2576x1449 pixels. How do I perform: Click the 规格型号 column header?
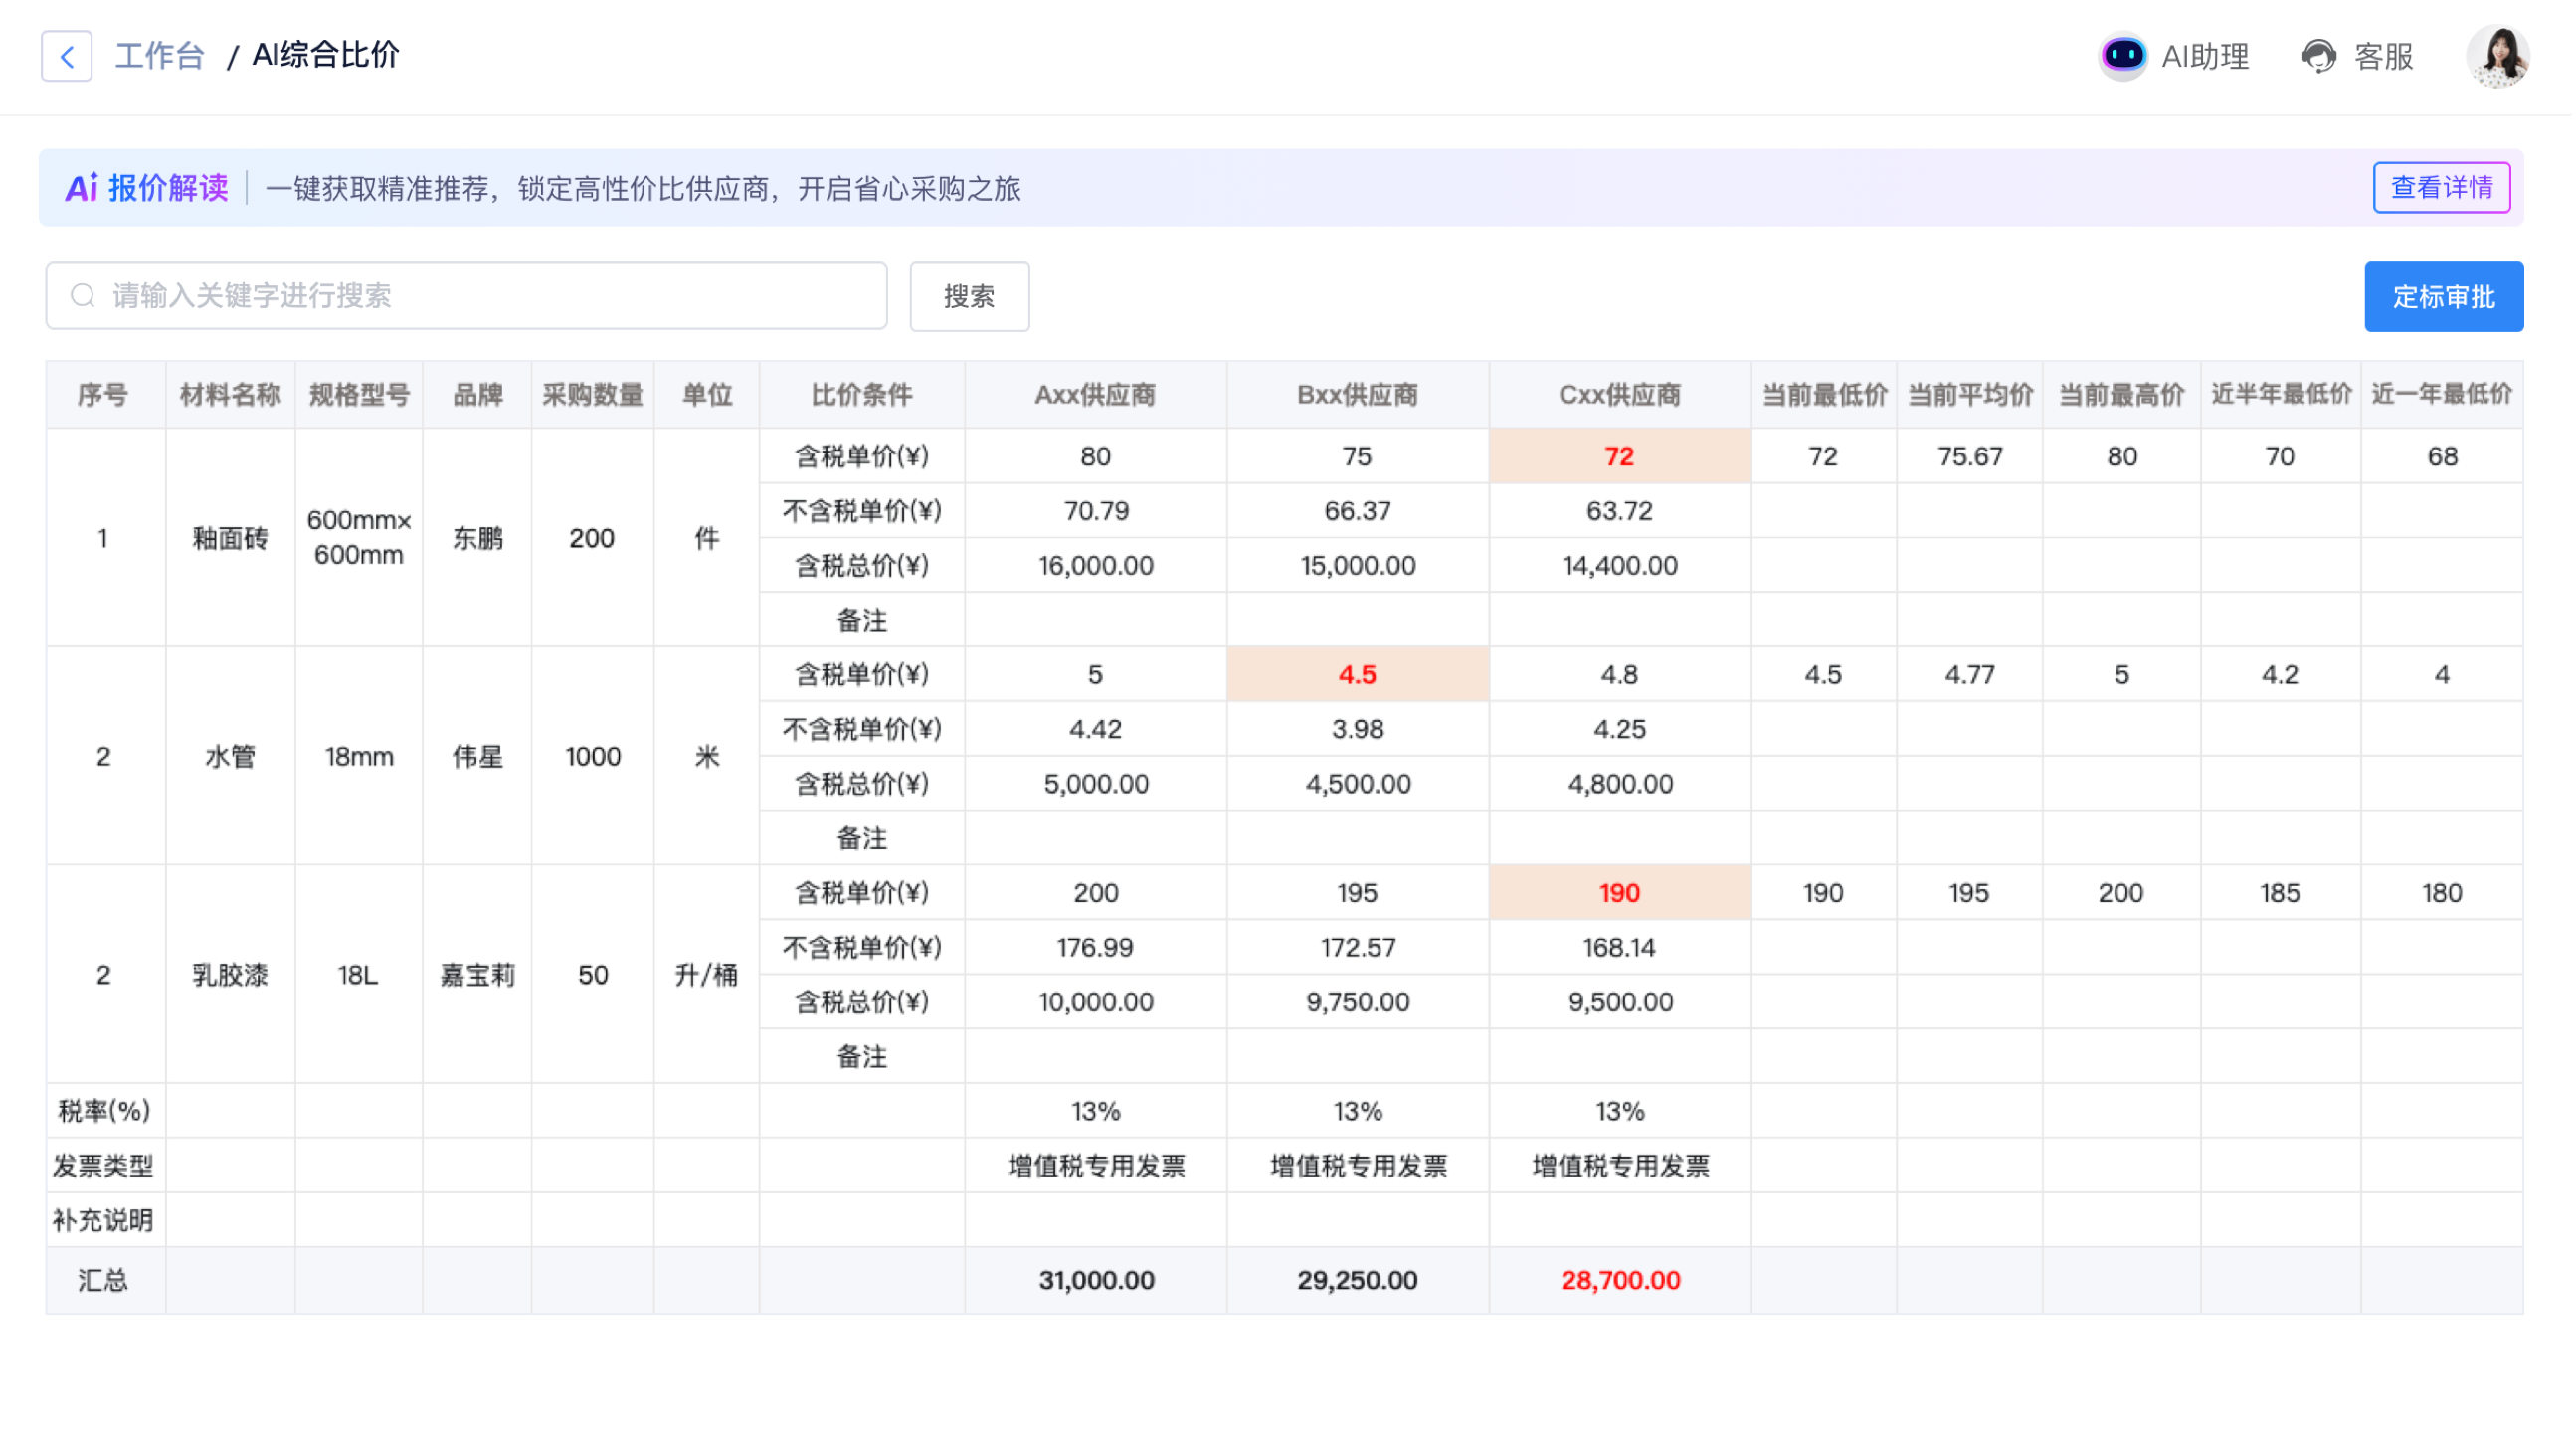pos(360,395)
